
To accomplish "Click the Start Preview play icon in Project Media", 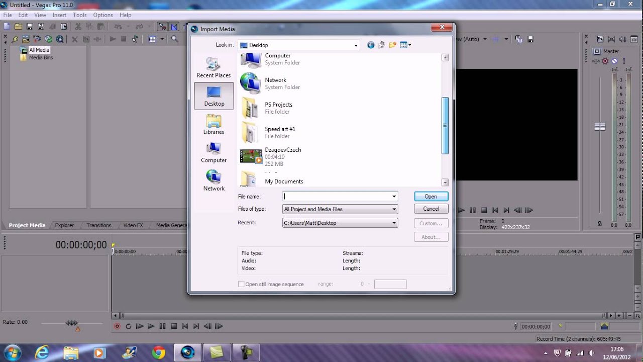I will (113, 39).
